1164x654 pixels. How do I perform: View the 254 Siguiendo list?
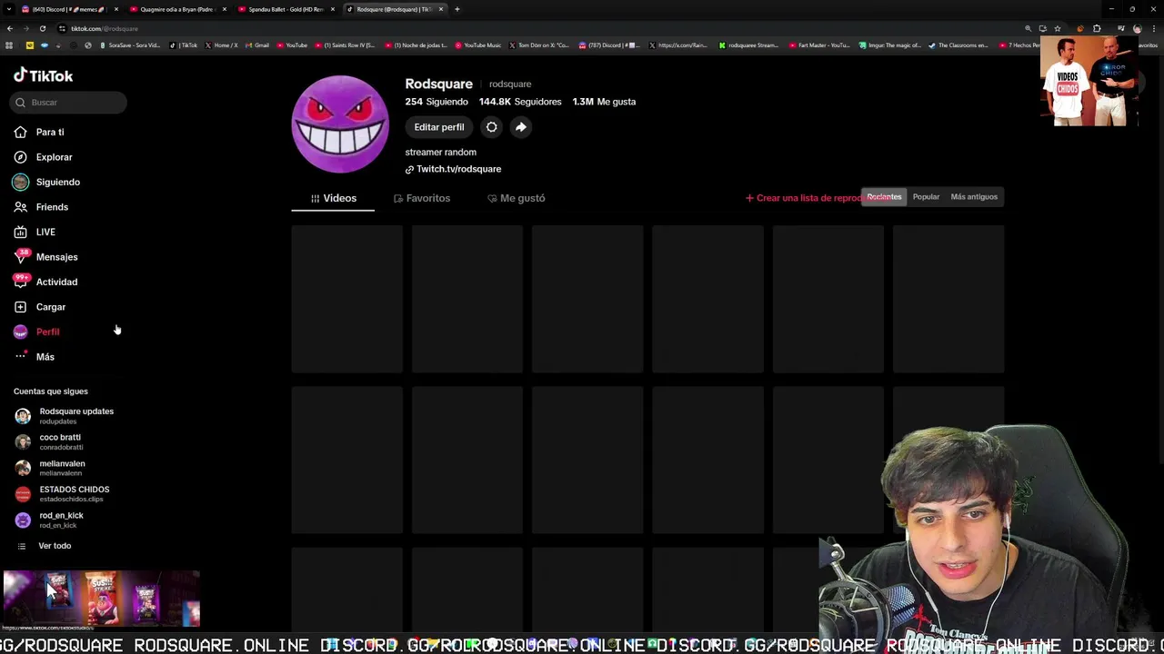point(436,102)
